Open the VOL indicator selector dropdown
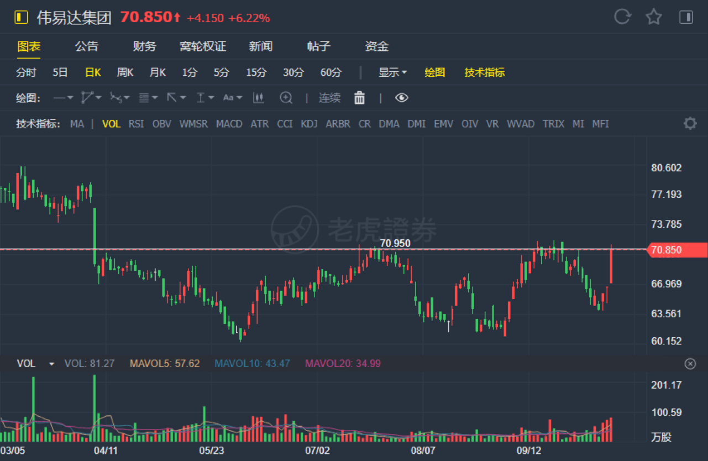Screen dimensions: 708x461 (x=36, y=364)
